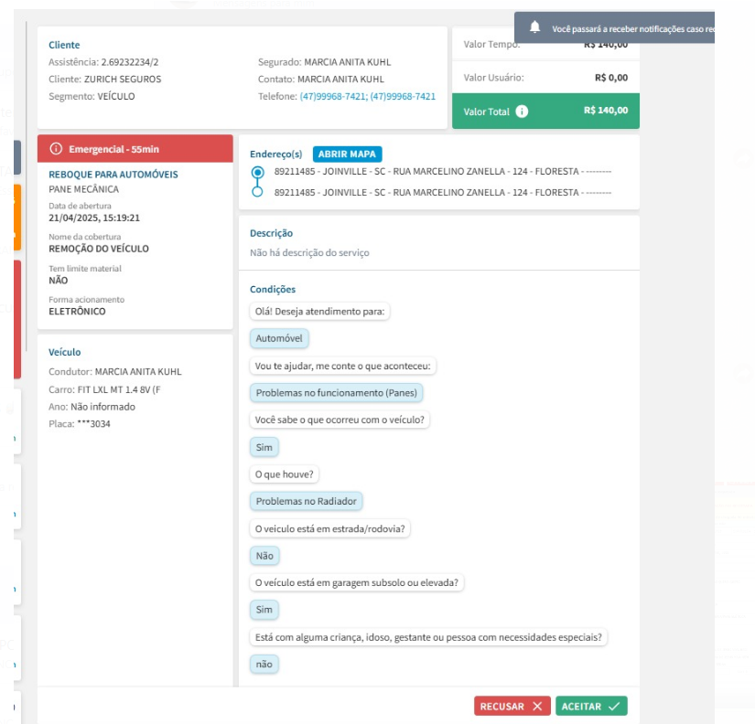Click the 'Emergencial - 55min' red banner
Screen dimensions: 755x724
(135, 149)
